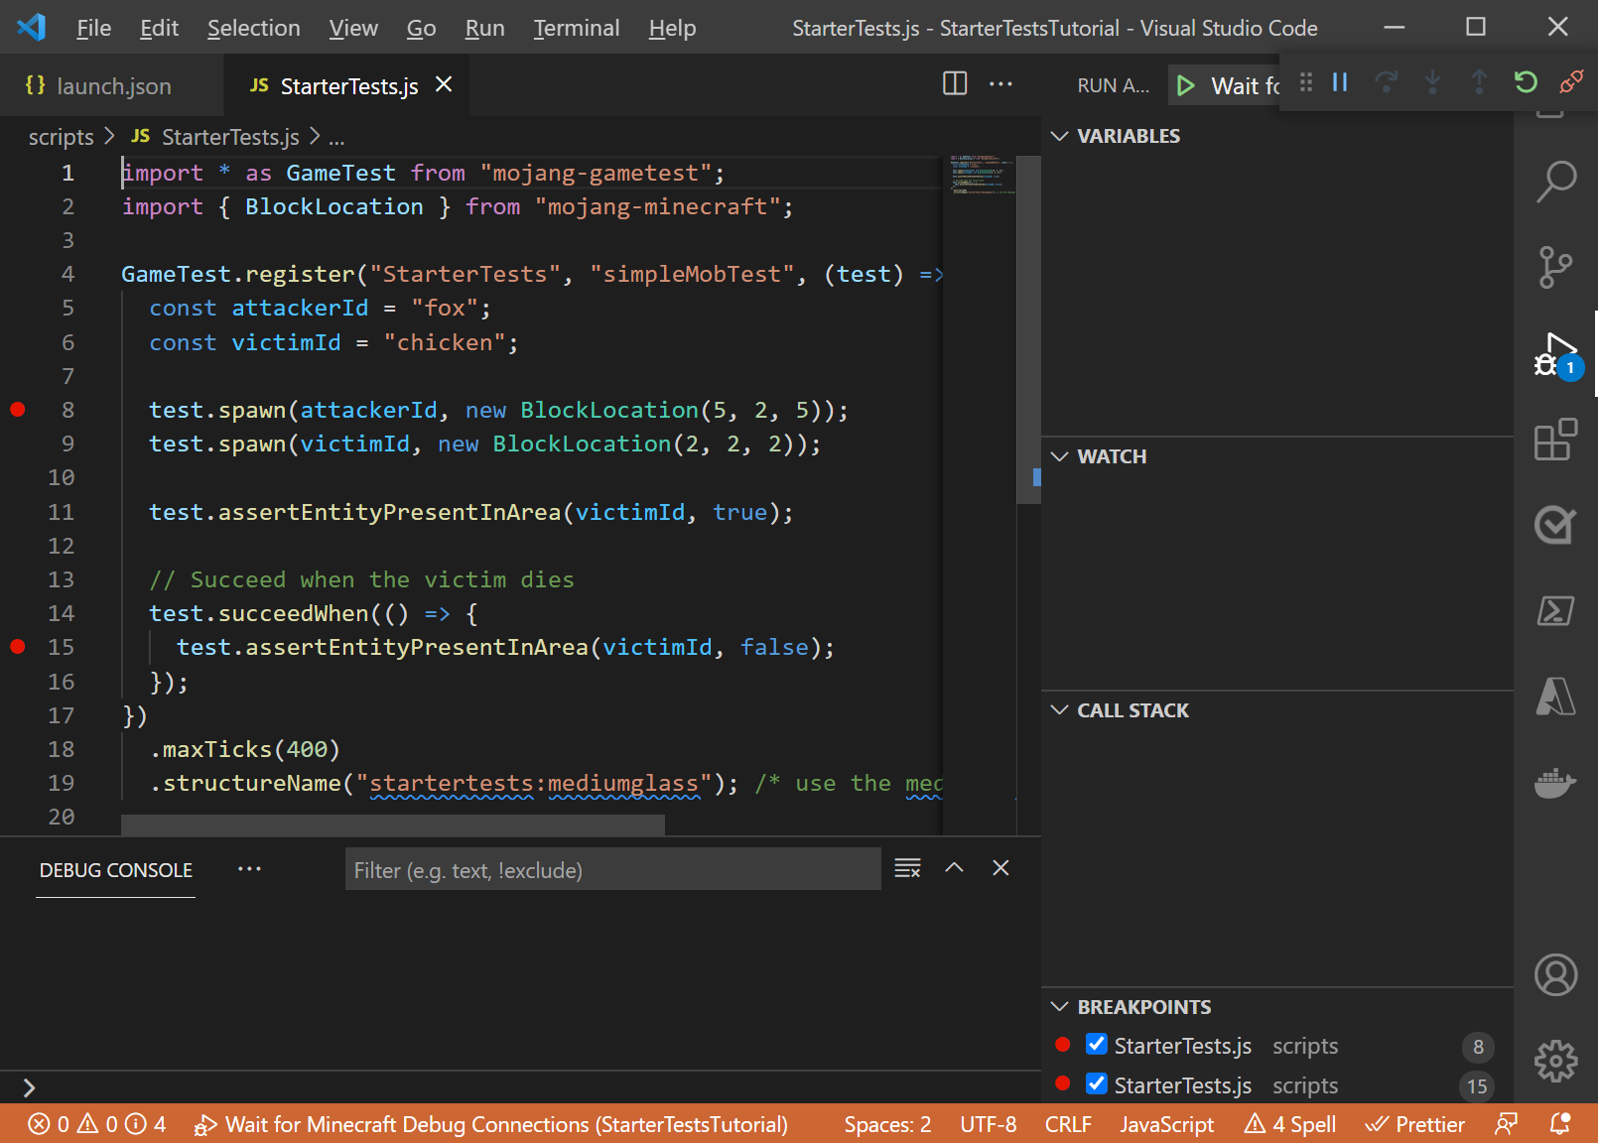Restart the debug session
The image size is (1598, 1143).
click(1526, 82)
